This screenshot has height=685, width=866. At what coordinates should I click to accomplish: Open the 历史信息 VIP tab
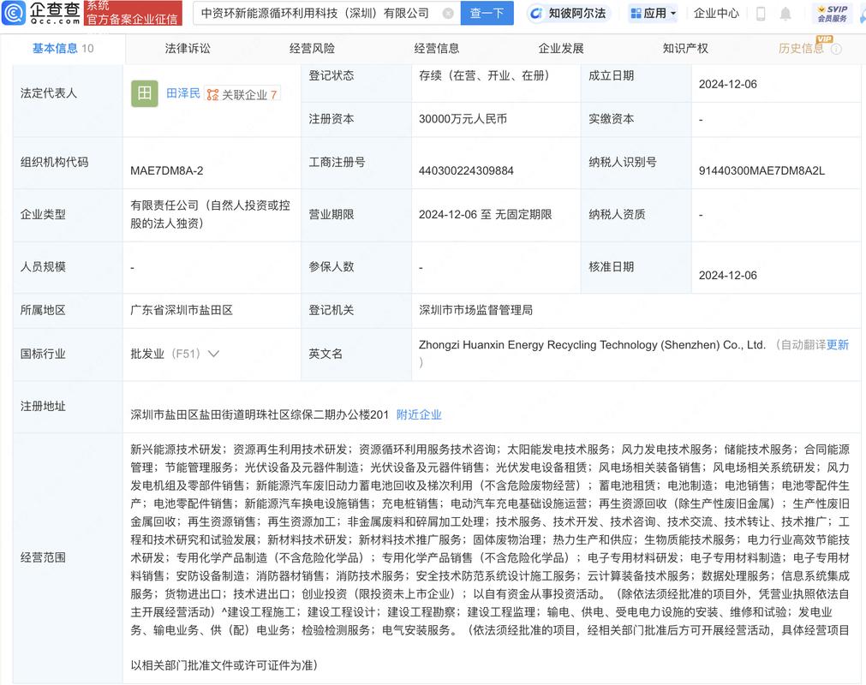tap(801, 49)
